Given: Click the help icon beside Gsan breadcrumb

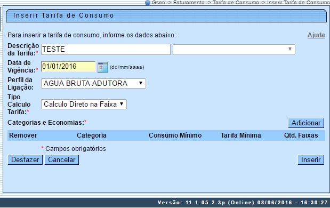Looking at the screenshot, I should pos(148,3).
